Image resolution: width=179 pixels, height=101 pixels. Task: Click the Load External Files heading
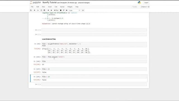point(49,39)
